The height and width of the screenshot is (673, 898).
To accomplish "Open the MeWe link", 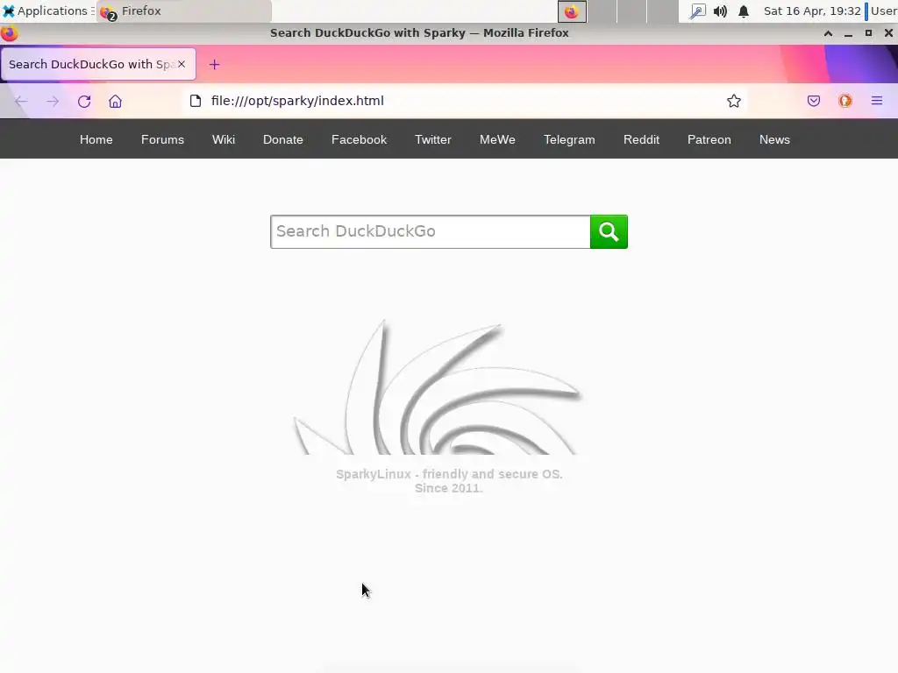I will (498, 139).
